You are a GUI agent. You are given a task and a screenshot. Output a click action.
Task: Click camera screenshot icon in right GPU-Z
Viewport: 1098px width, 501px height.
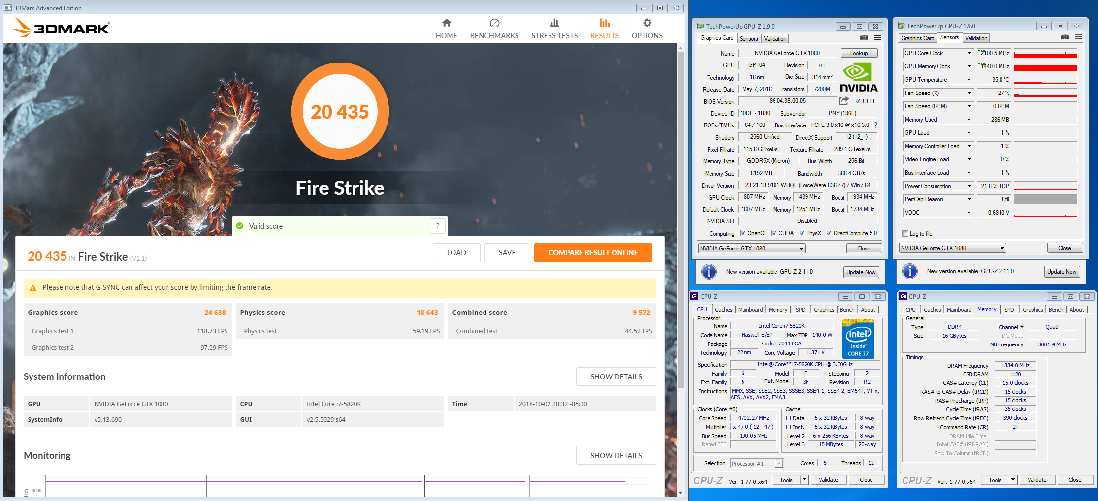coord(1065,37)
